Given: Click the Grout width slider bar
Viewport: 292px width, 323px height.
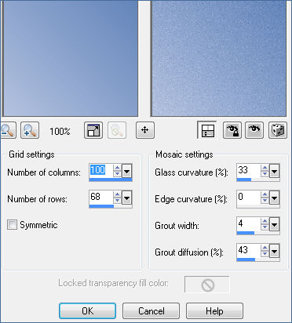Looking at the screenshot, I should (258, 233).
